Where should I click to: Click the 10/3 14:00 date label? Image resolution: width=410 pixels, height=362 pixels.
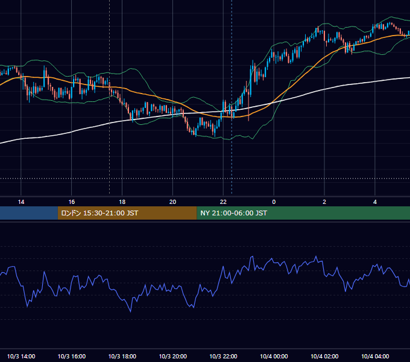pyautogui.click(x=21, y=356)
